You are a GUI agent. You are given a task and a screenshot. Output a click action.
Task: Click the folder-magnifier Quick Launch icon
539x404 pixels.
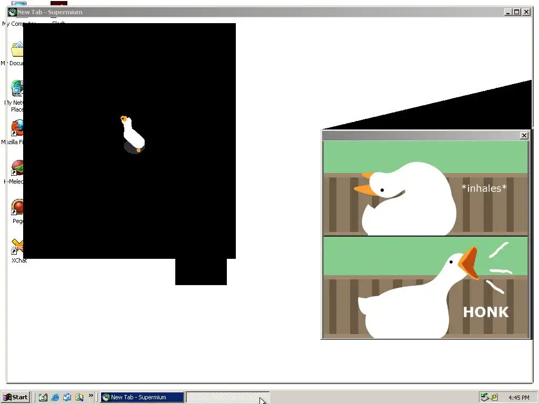79,397
